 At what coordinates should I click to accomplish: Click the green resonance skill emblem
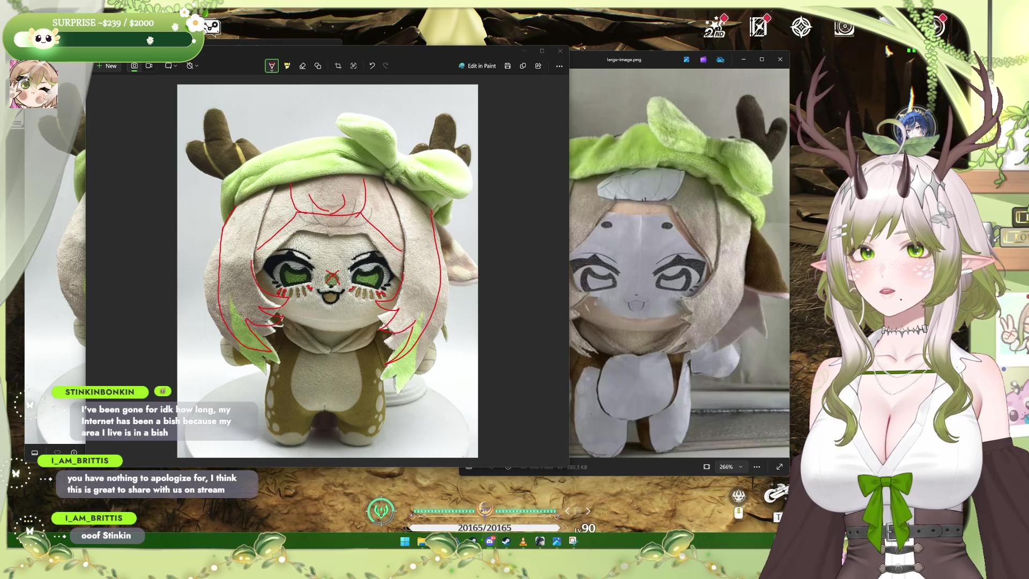pos(381,511)
